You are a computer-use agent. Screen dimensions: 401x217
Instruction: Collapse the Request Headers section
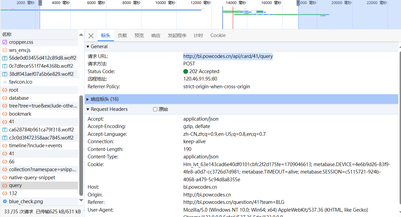pyautogui.click(x=88, y=109)
